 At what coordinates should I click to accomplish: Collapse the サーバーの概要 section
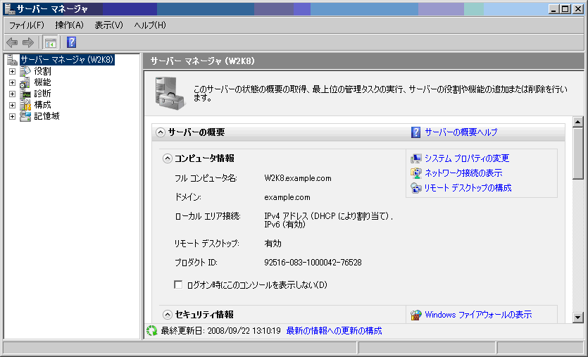(161, 132)
